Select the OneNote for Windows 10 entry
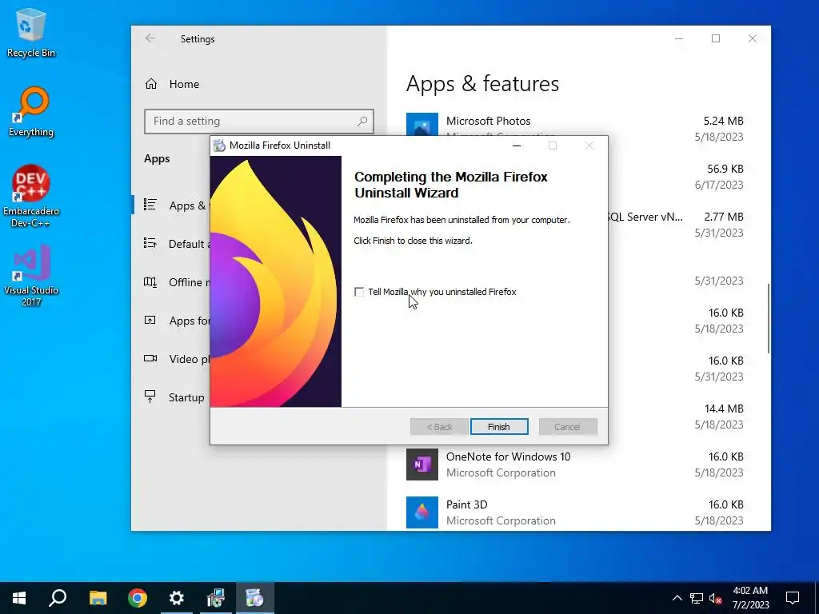Image resolution: width=819 pixels, height=614 pixels. pos(574,464)
